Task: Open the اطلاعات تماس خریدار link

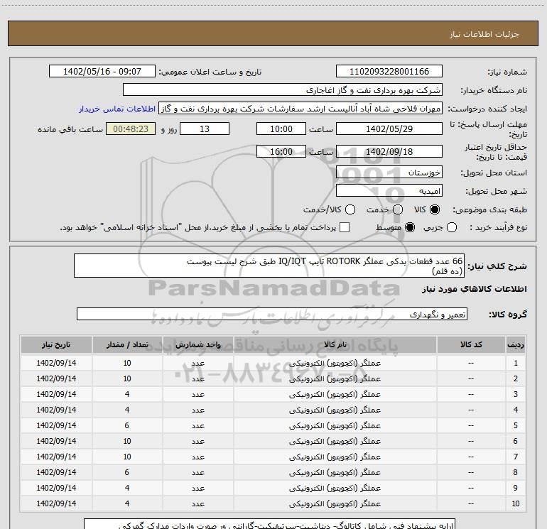Action: tap(117, 109)
